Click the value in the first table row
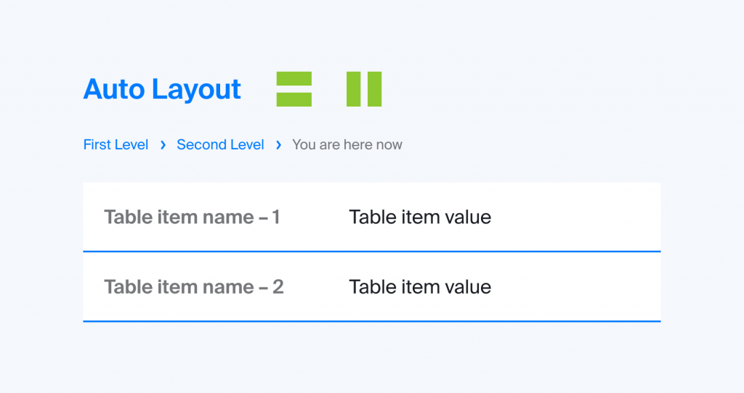 point(420,218)
